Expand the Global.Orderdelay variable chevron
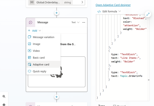 coord(82,2)
